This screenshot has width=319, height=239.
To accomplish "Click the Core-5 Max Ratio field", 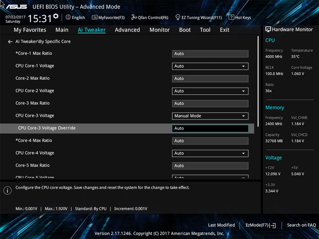I will point(210,166).
